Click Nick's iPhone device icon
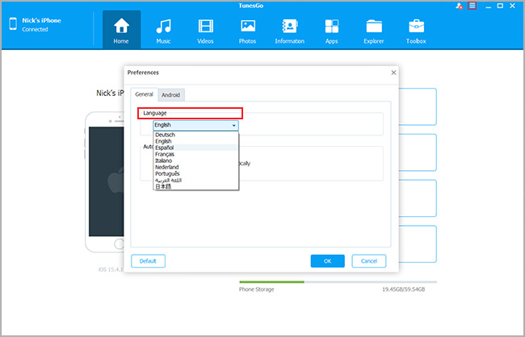The width and height of the screenshot is (525, 337). (13, 24)
